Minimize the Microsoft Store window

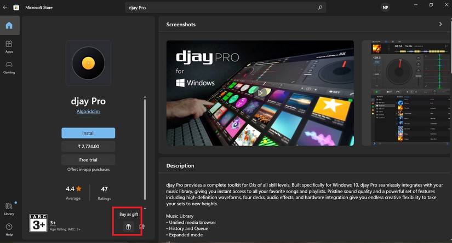coord(416,5)
